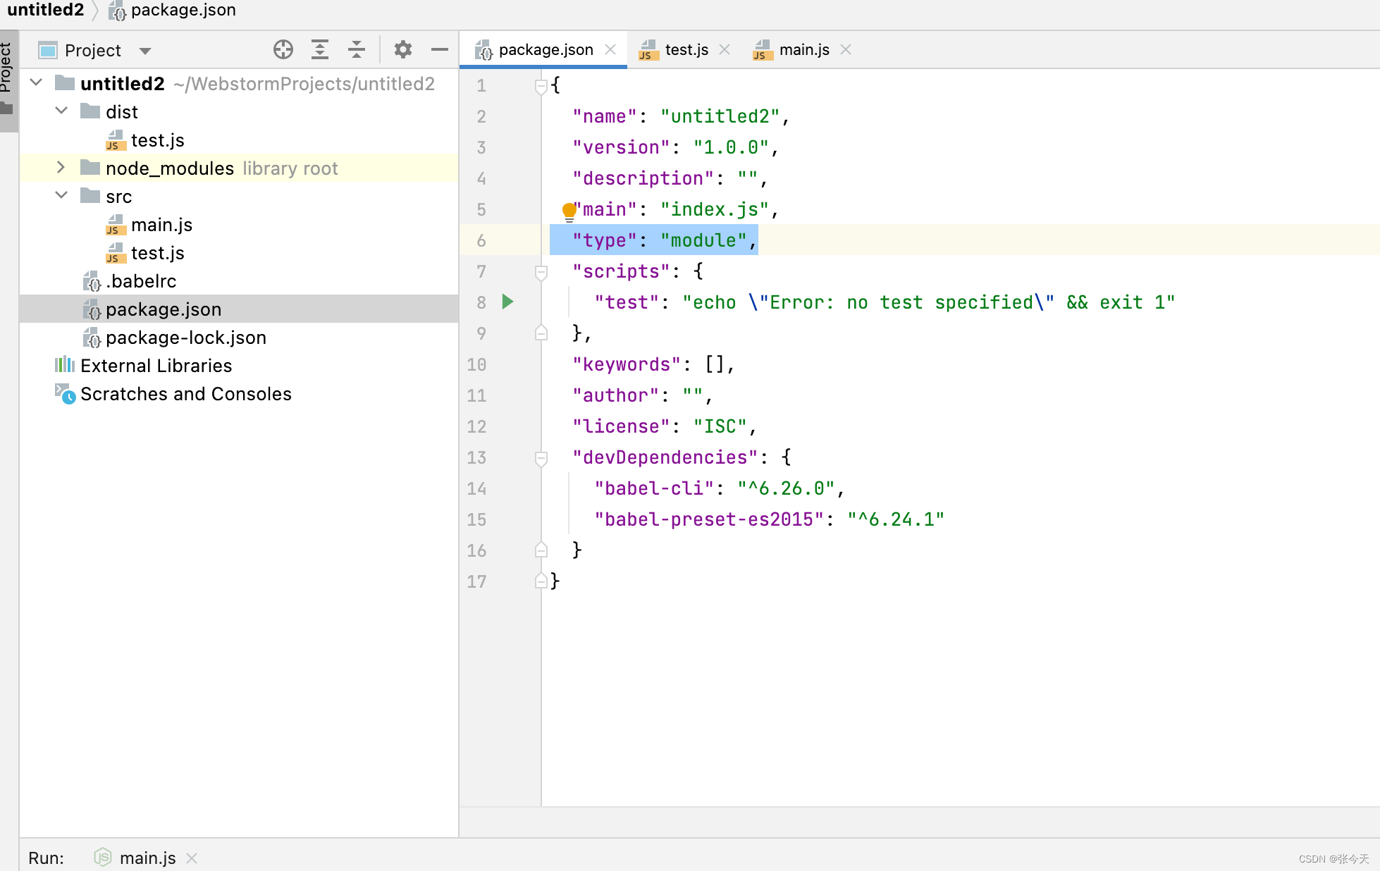Screen dimensions: 1380x871
Task: Click the intention lightbulb on line 5
Action: coord(569,211)
